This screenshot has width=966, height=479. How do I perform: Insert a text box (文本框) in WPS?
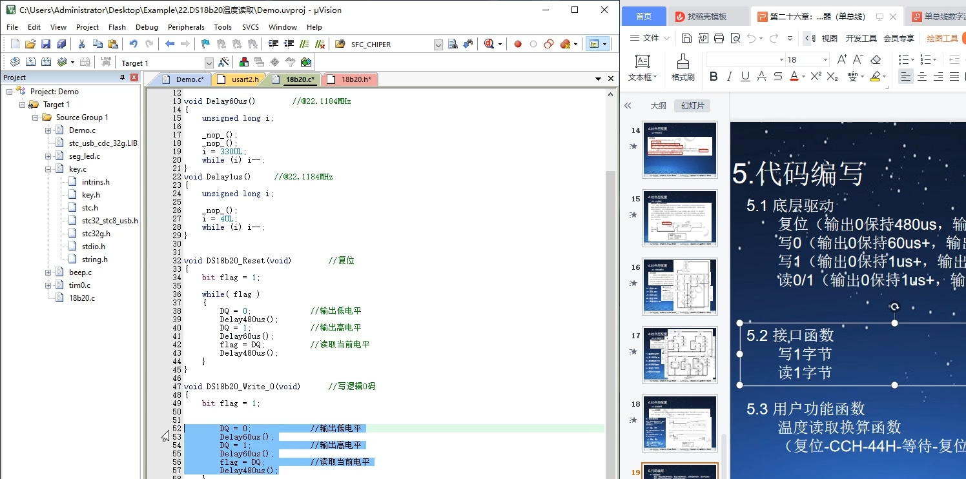pos(642,68)
